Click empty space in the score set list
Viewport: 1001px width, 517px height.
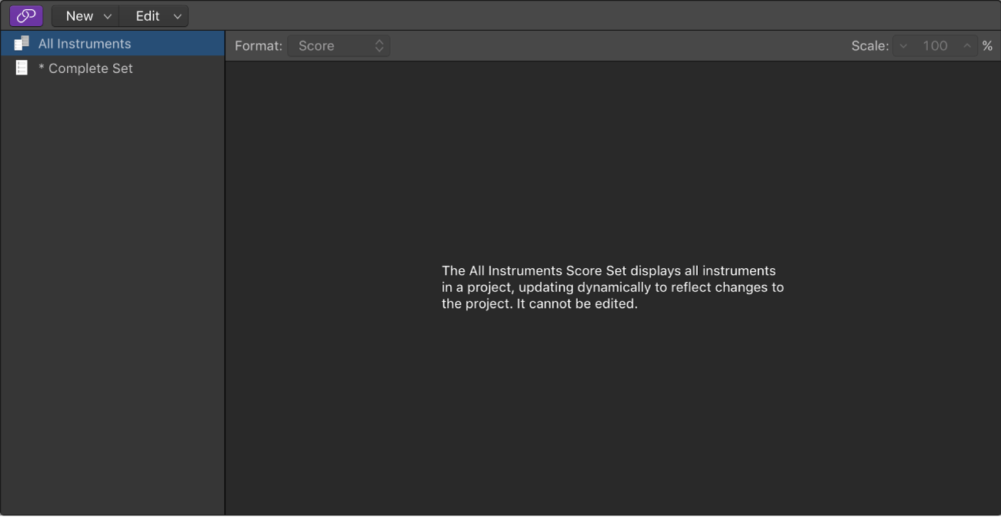pyautogui.click(x=112, y=292)
